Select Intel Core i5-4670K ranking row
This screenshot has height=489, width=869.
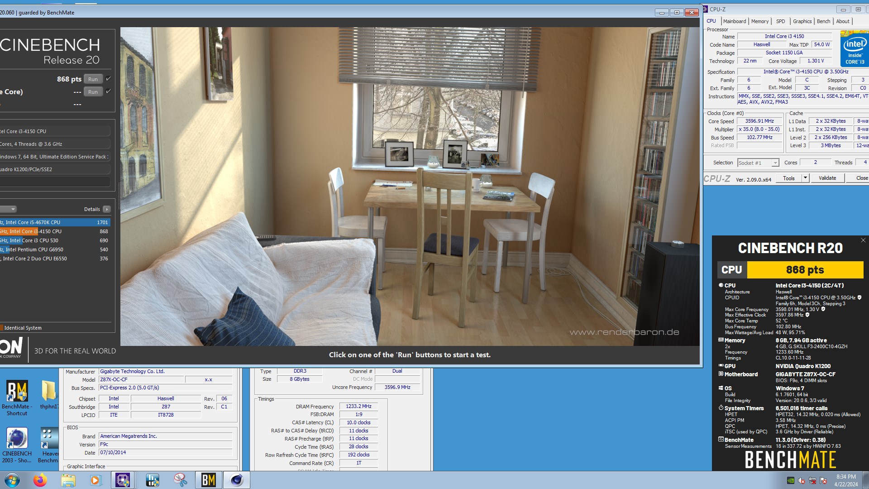[55, 222]
